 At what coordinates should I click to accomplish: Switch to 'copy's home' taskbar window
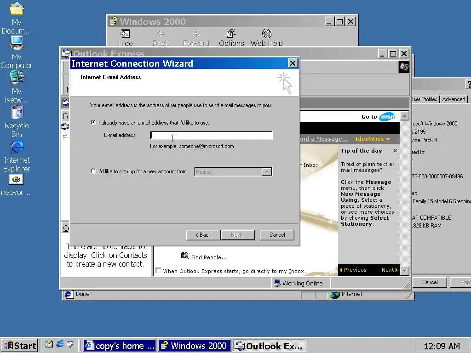coord(120,346)
